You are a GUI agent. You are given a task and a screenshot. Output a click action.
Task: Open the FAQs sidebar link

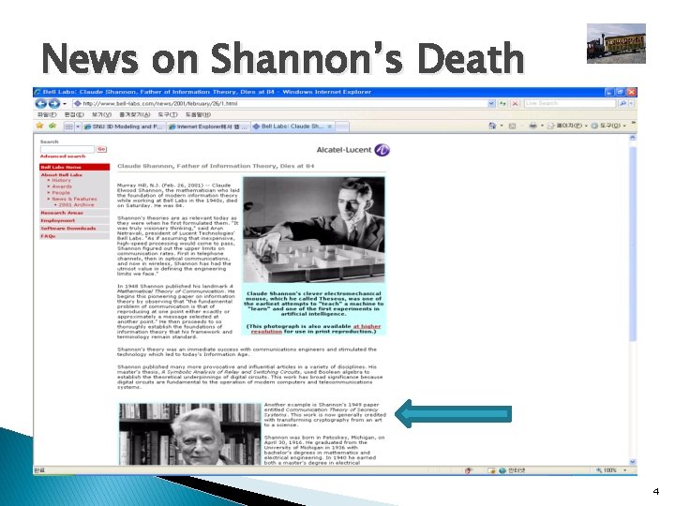[x=48, y=236]
